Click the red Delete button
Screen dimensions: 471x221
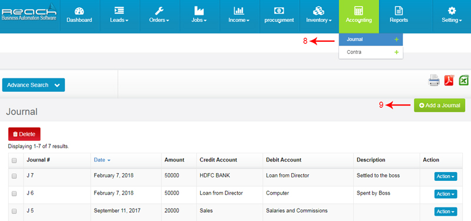(24, 134)
